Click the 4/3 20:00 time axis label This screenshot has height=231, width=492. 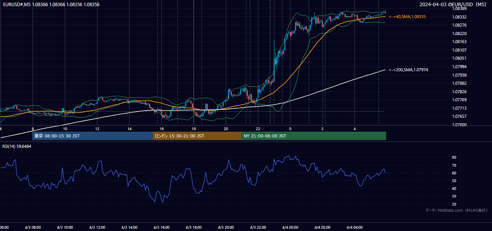tap(226, 228)
